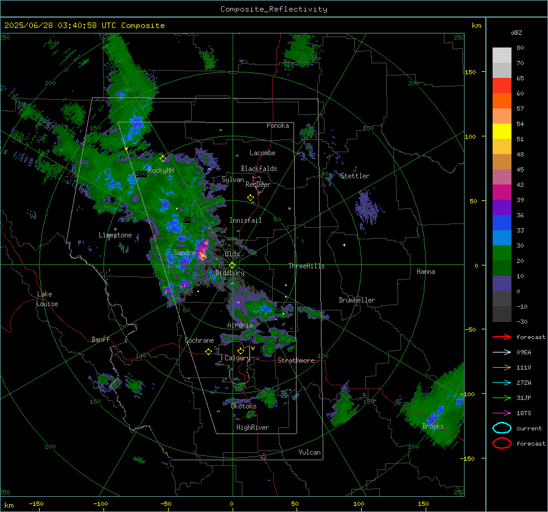Select the orange 60-57 dBZ swatch
The image size is (548, 512).
(502, 101)
